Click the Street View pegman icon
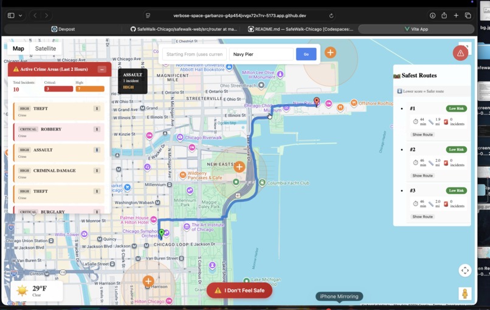The height and width of the screenshot is (310, 490). (x=465, y=294)
